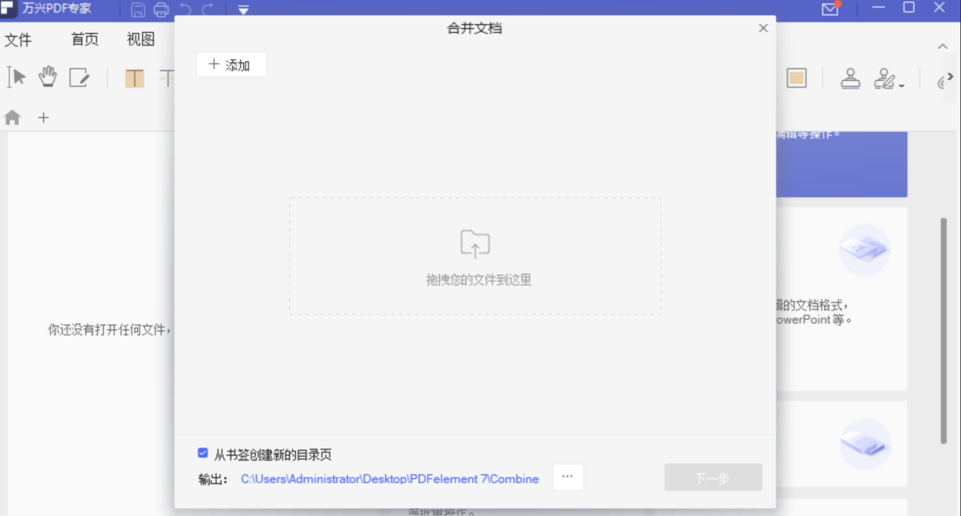Select the strikethrough text tool
The width and height of the screenshot is (961, 516).
click(168, 77)
